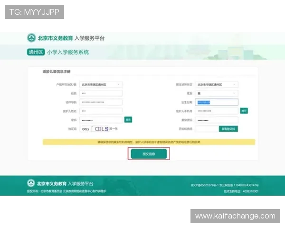This screenshot has width=285, height=228.
Task: Click the repeat password field
Action: 217,120
